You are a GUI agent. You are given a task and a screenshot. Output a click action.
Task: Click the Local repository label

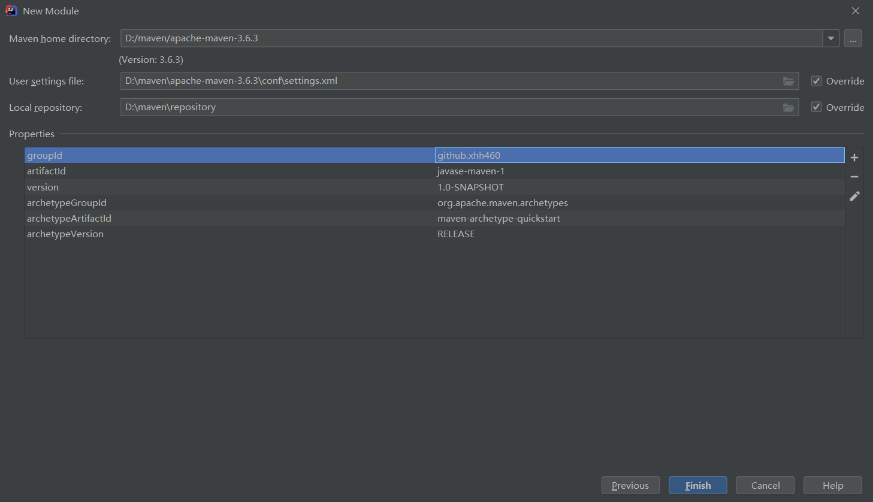pyautogui.click(x=46, y=107)
